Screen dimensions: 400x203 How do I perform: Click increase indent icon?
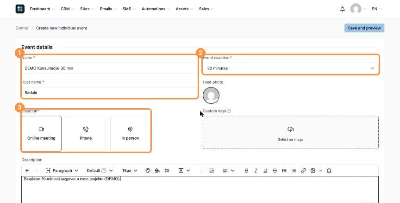point(212,171)
